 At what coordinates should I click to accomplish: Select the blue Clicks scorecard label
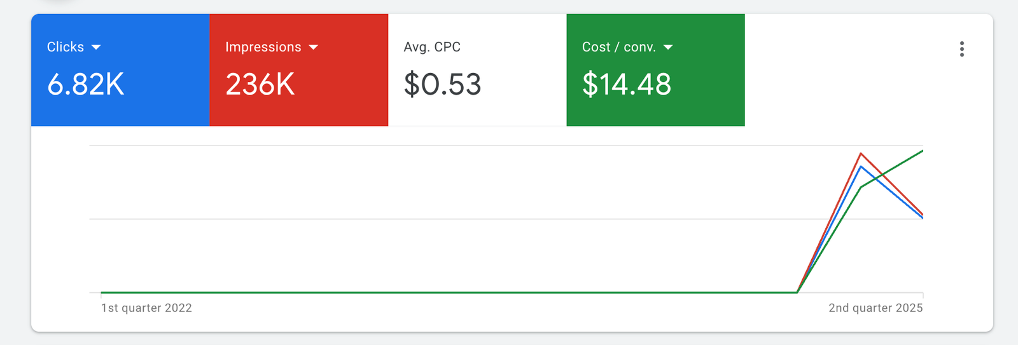(x=66, y=47)
